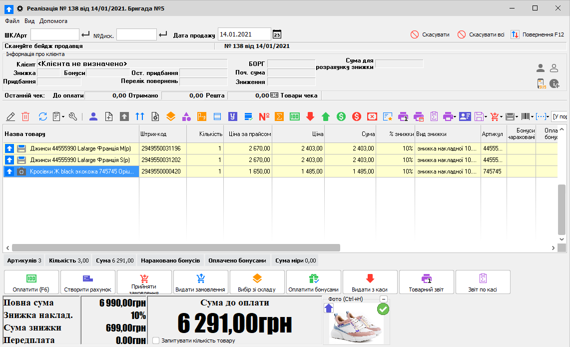Click the wrench settings icon in toolbar
Screen dimensions: 570x347
coord(73,116)
